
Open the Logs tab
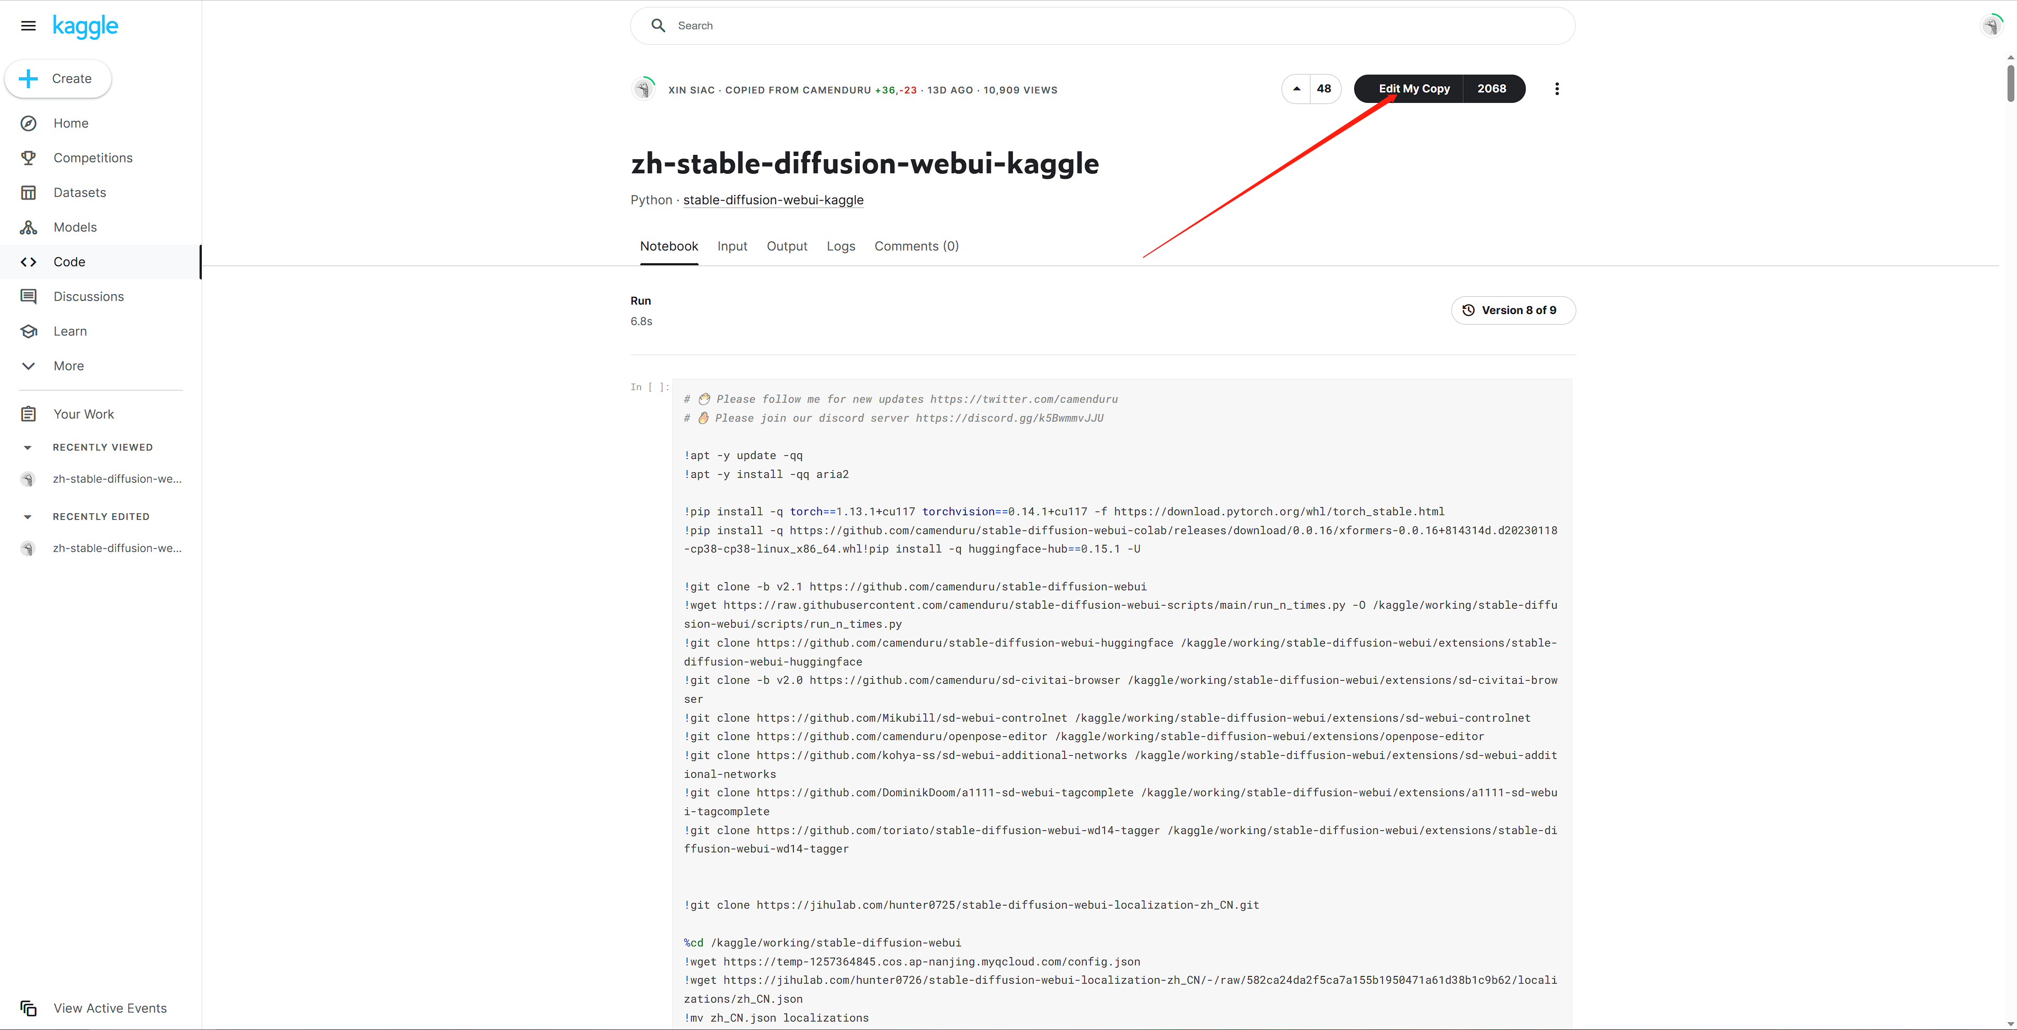840,246
